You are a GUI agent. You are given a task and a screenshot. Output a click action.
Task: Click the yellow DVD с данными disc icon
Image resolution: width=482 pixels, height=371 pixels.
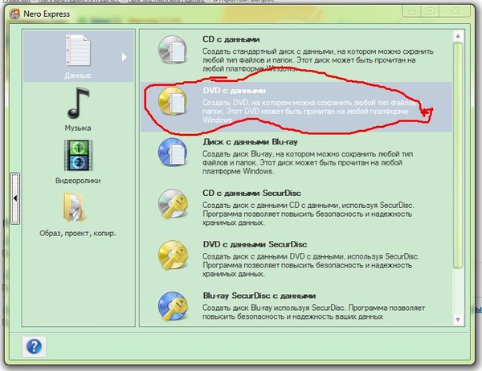(173, 101)
